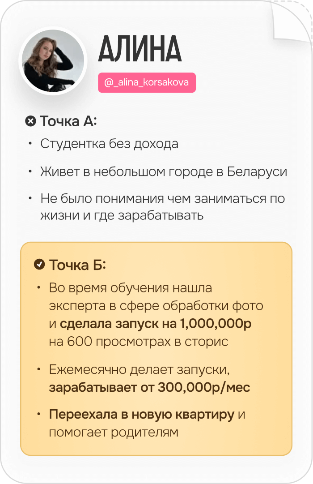Click the checkmark icon beside Точка Б
This screenshot has width=313, height=484.
pos(39,264)
